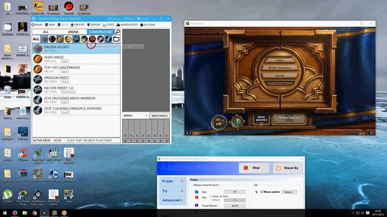The height and width of the screenshot is (217, 387).
Task: Click the Start hotkey field
Action: pyautogui.click(x=235, y=192)
